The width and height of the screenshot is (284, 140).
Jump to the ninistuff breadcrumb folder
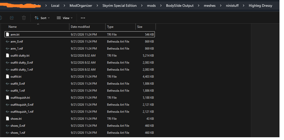click(x=232, y=6)
